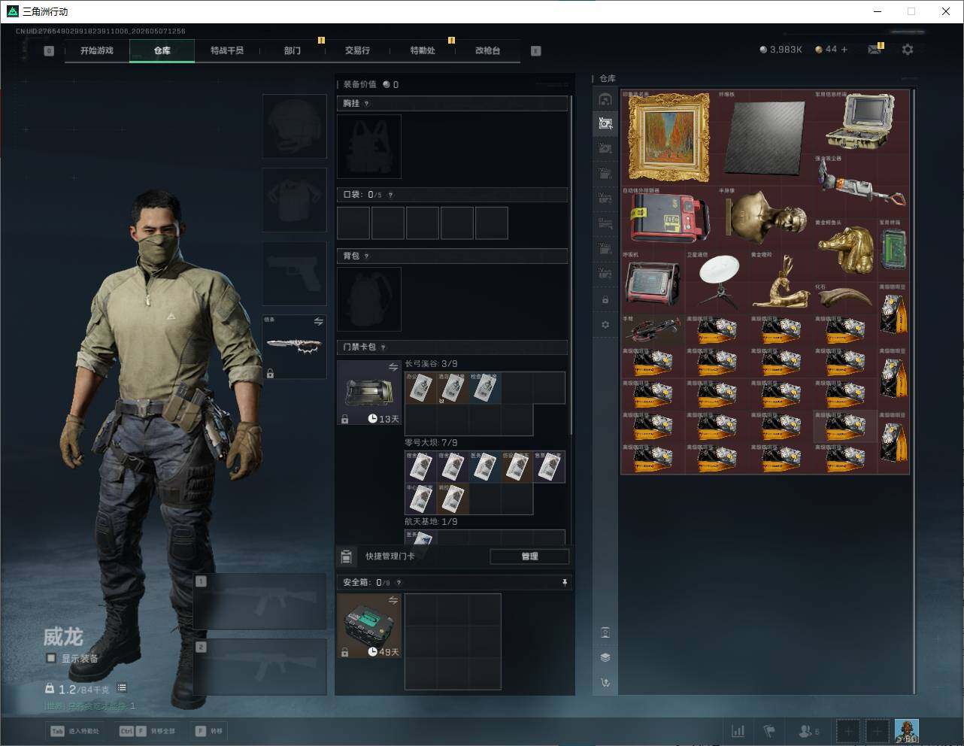Click the player avatar in bottom bar
This screenshot has width=964, height=746.
point(907,730)
